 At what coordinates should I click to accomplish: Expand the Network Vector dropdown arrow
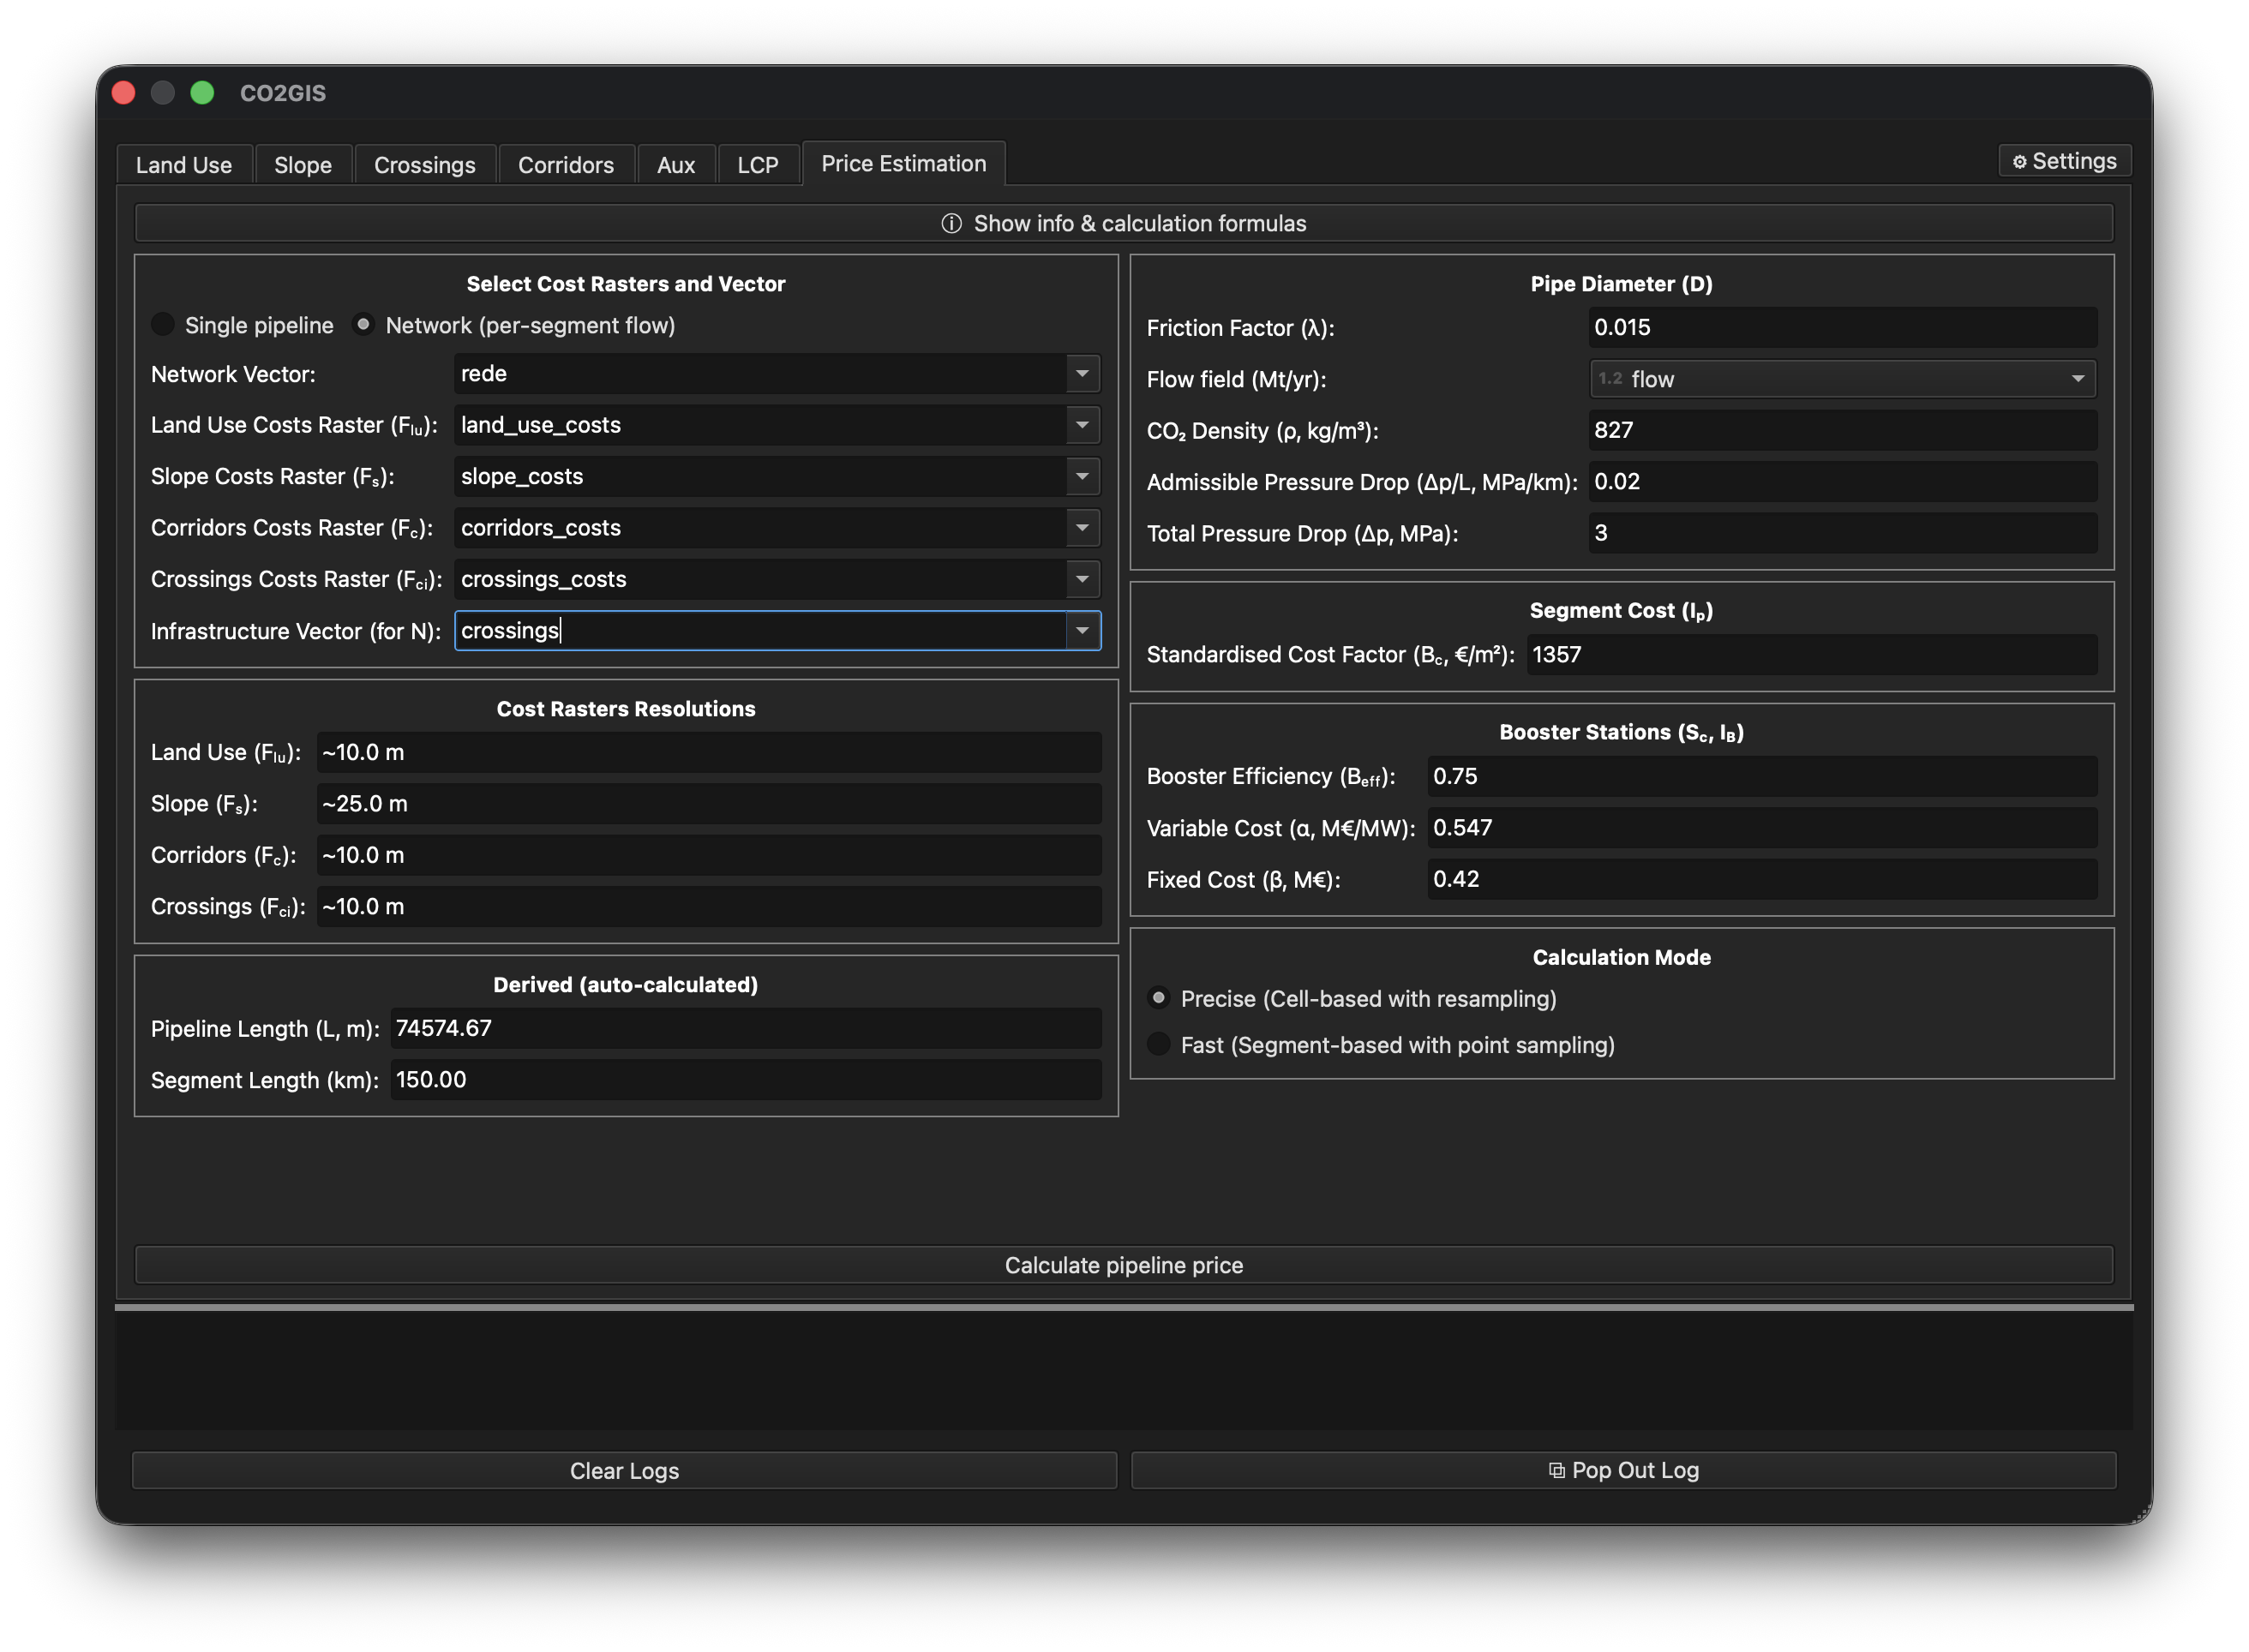(1082, 374)
